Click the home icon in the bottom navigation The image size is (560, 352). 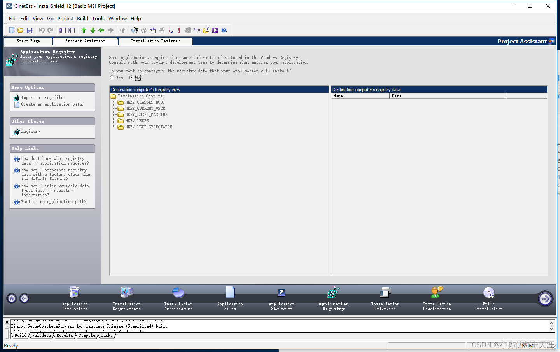pyautogui.click(x=11, y=298)
